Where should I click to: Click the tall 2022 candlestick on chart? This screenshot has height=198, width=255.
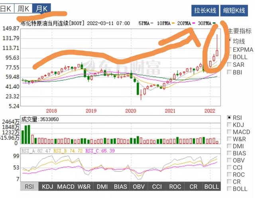point(218,52)
